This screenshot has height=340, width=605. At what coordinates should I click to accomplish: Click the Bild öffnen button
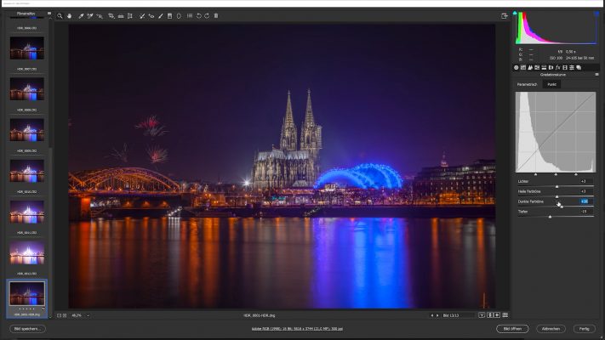click(x=512, y=328)
